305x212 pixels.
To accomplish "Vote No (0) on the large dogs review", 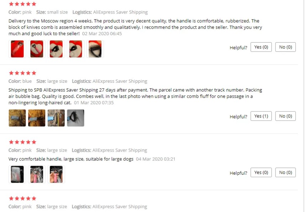I will click(285, 173).
